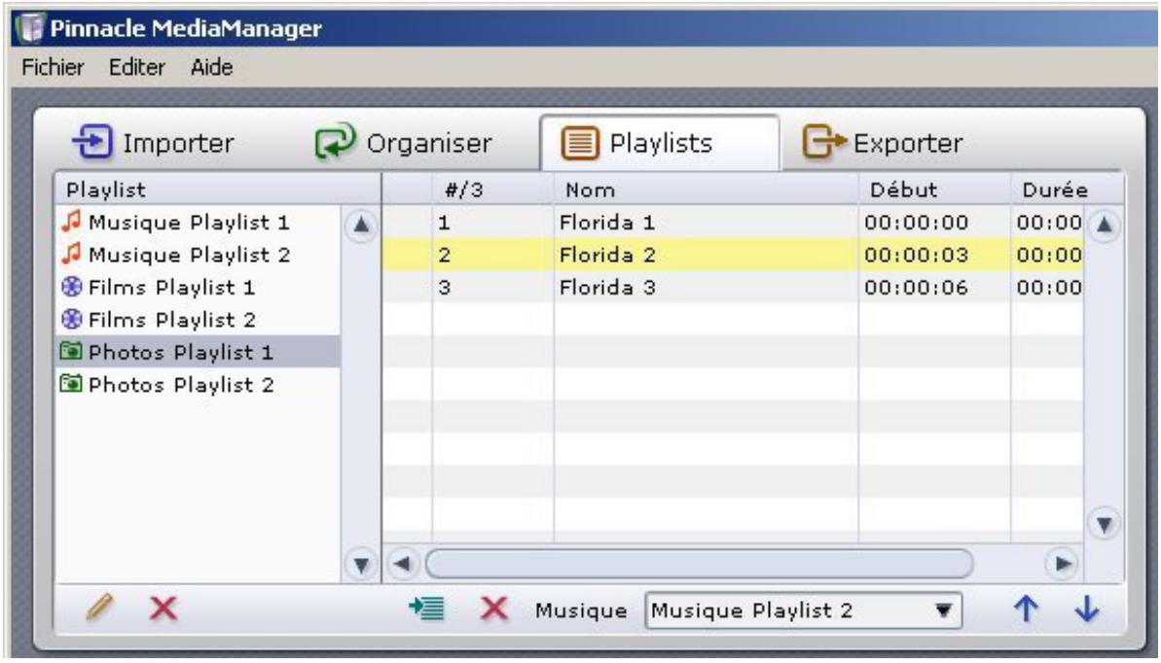Click the Début column header
Screen dimensions: 1161x663
coord(935,190)
